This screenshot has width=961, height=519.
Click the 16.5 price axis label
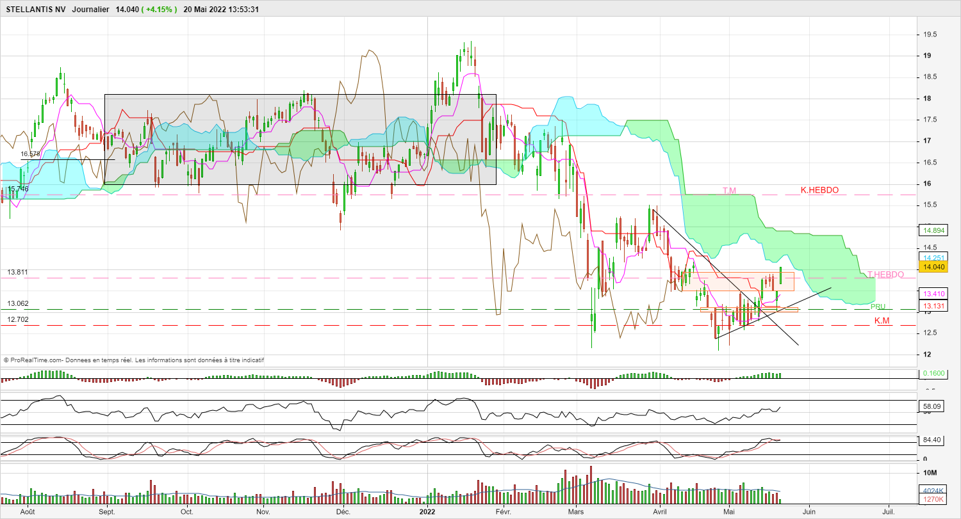point(929,163)
